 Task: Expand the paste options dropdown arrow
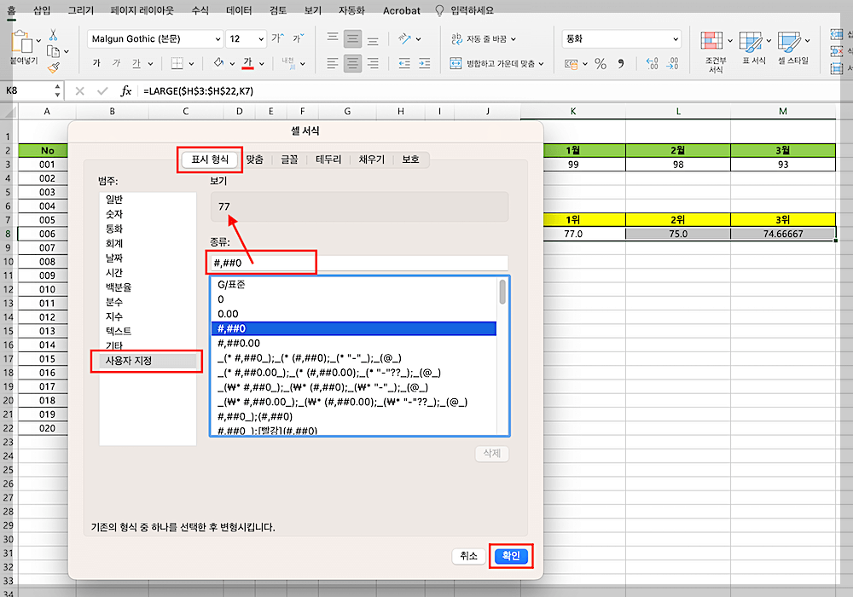point(38,40)
